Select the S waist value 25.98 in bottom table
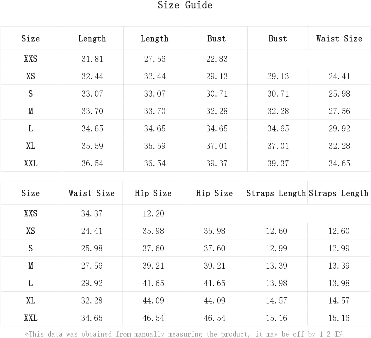Screen dimensions: 371x338 [92, 248]
